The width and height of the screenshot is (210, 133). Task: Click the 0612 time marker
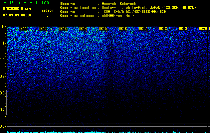43,29
